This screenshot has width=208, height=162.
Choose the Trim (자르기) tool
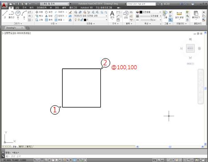click(x=59, y=12)
